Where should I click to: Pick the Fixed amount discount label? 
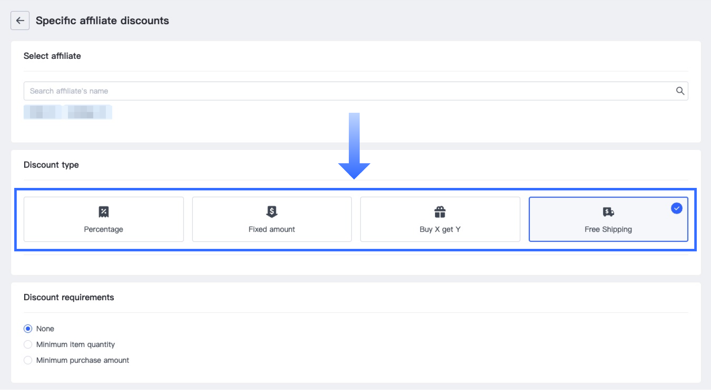[272, 229]
